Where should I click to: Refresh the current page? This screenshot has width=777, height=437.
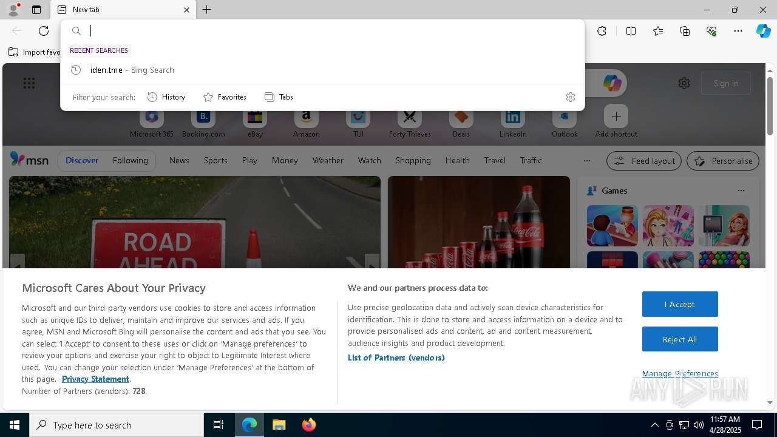pos(44,31)
